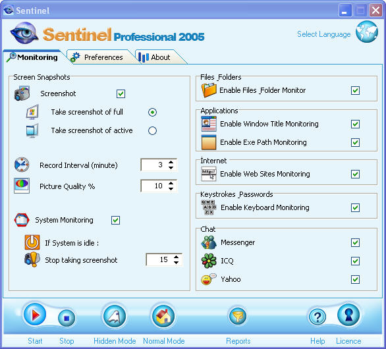Viewport: 386px width, 349px height.
Task: Click the Licence keyhole icon
Action: [348, 315]
